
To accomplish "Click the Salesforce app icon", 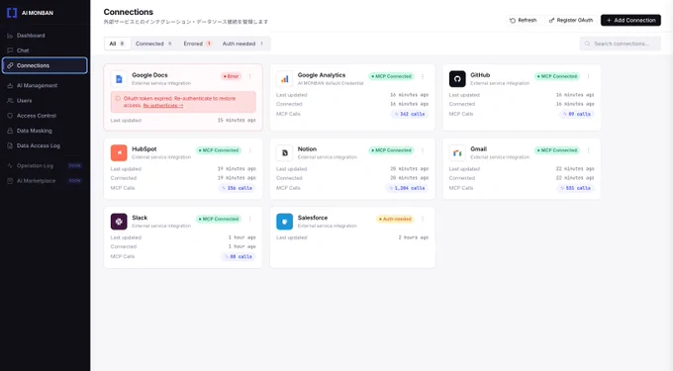I will coord(285,222).
